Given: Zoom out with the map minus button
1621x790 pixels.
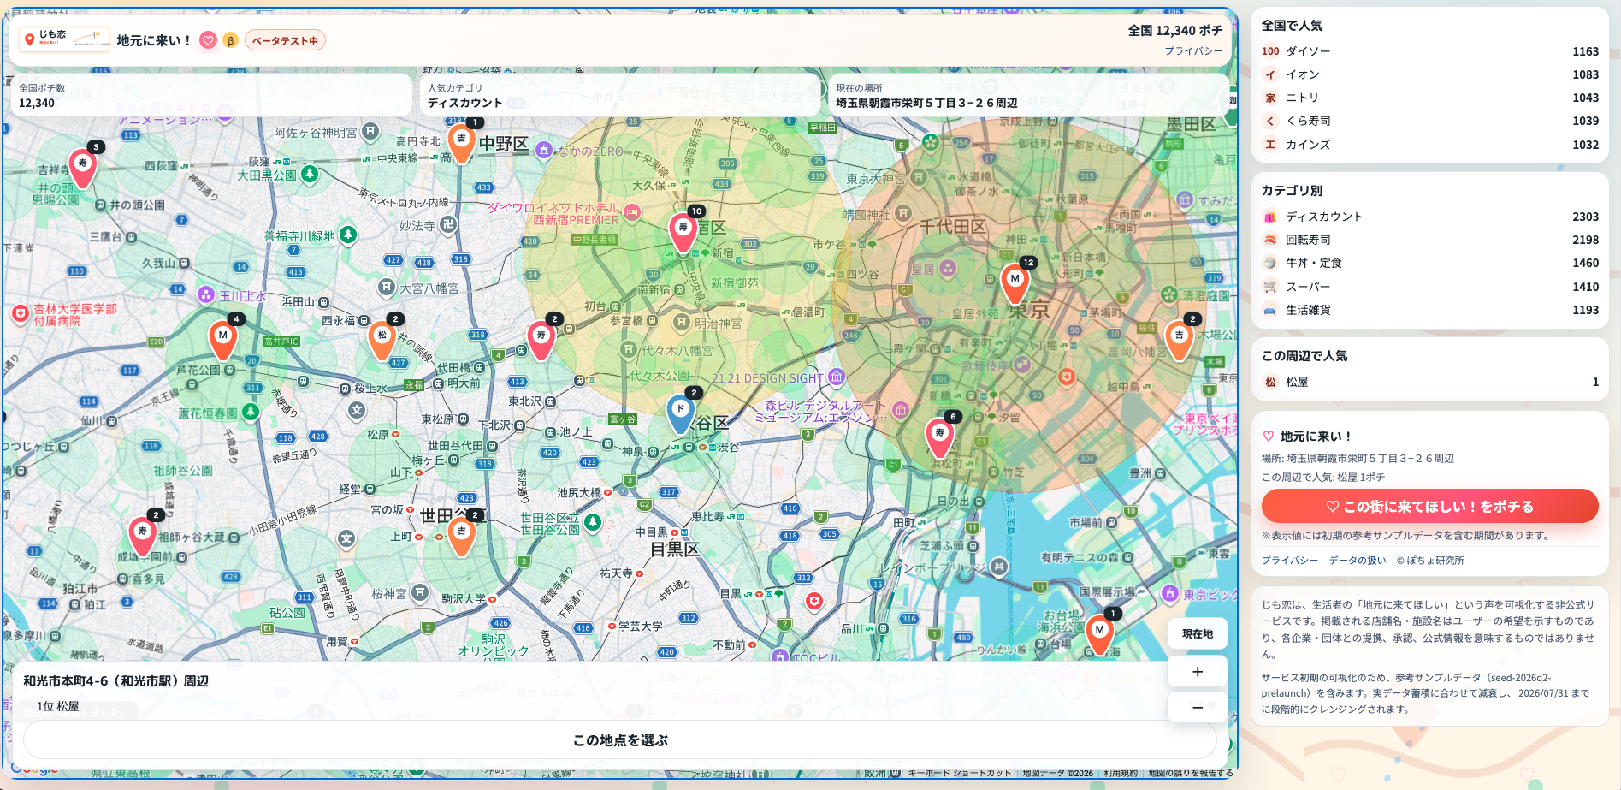Looking at the screenshot, I should [x=1198, y=708].
